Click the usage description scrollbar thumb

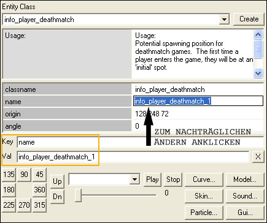(258, 49)
